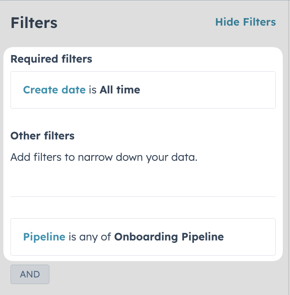Click the divider line below Other filters
The image size is (290, 295).
(143, 197)
